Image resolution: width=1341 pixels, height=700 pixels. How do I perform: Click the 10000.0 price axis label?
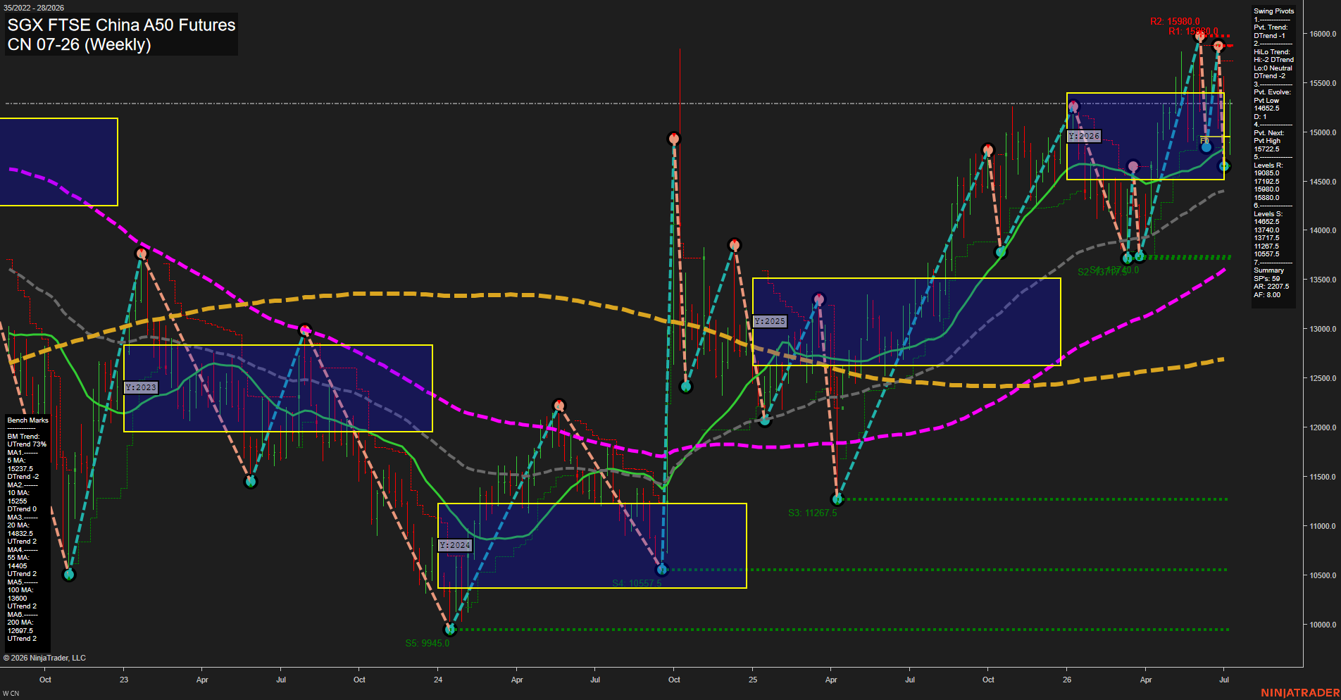(x=1322, y=625)
